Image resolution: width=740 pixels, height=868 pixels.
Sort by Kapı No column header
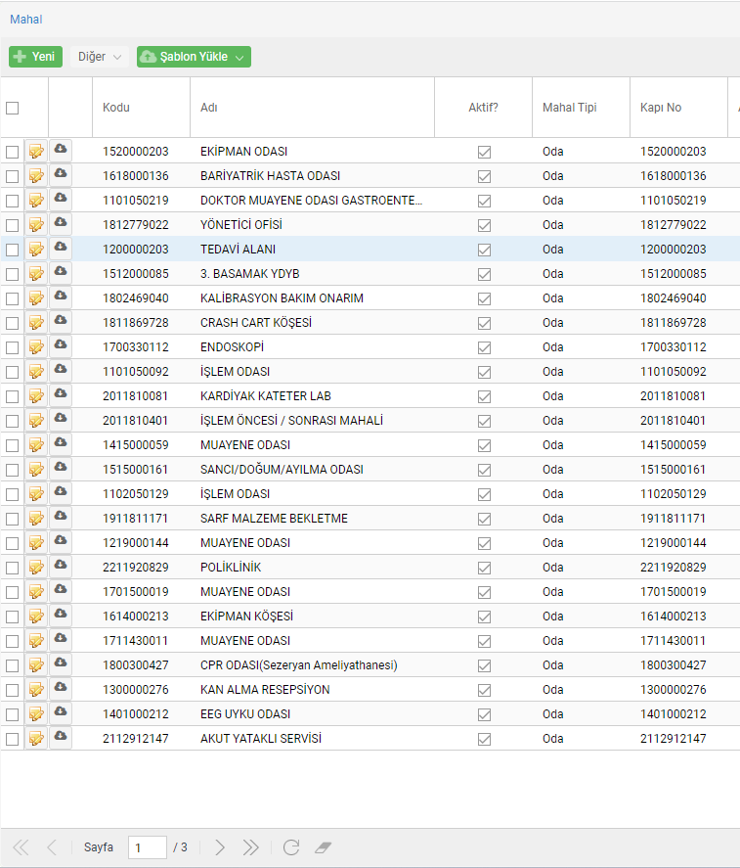coord(678,108)
